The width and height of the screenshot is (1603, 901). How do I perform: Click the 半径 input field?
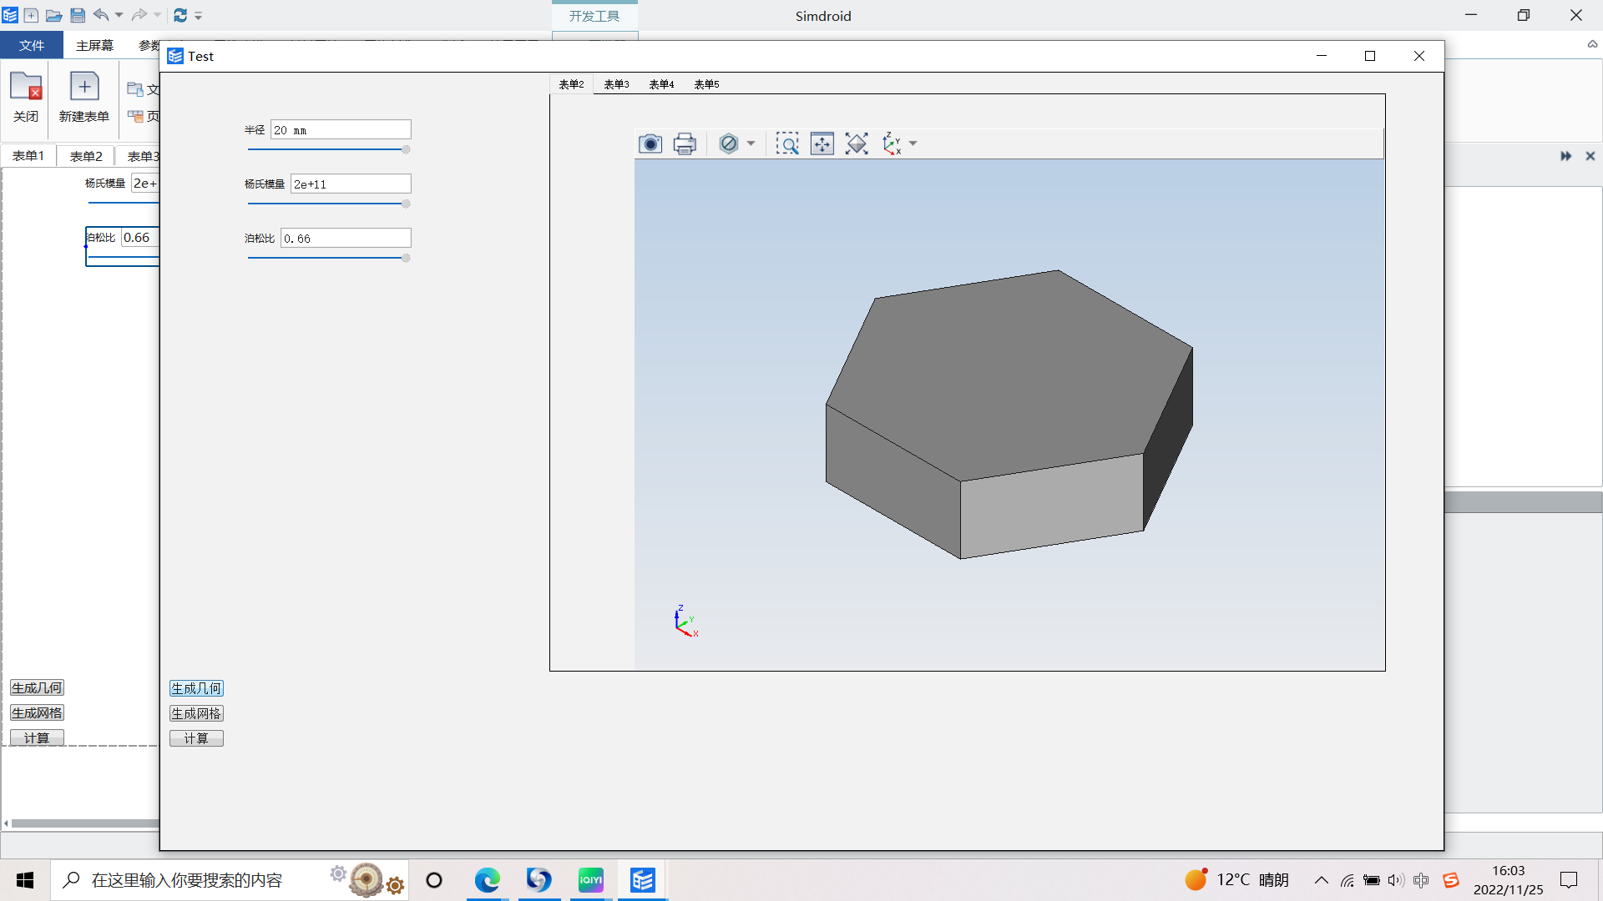pyautogui.click(x=341, y=130)
